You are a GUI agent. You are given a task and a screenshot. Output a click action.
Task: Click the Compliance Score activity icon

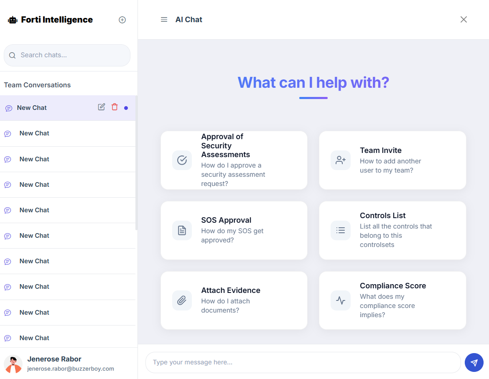[341, 300]
